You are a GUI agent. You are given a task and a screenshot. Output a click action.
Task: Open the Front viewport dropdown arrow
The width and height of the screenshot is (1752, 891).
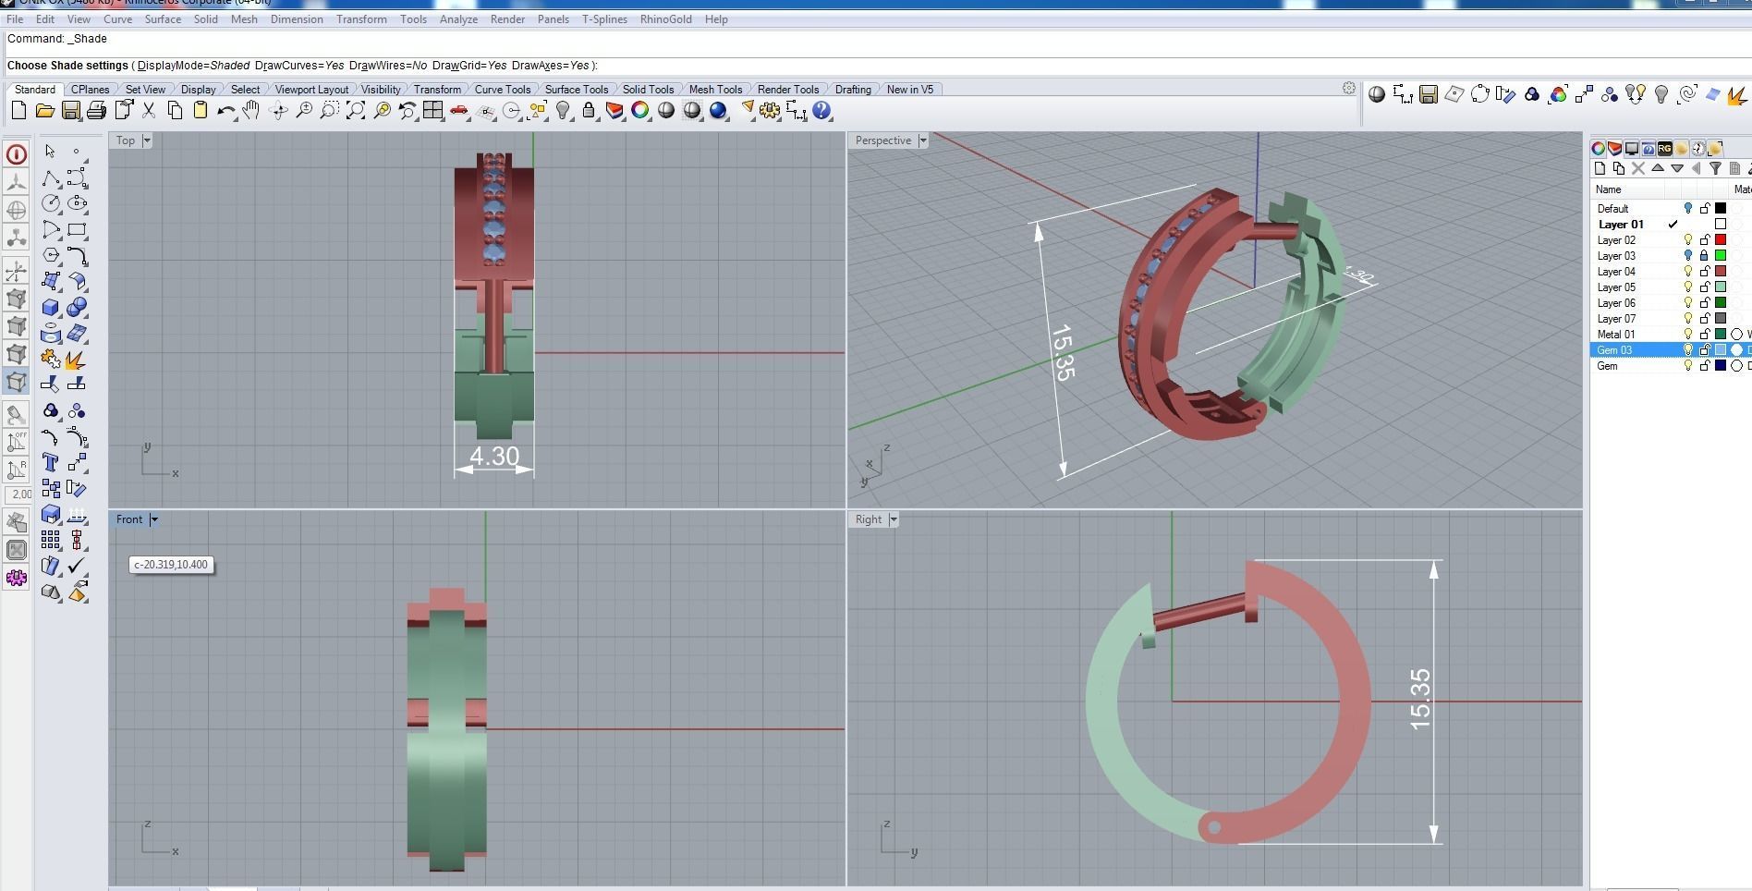[x=154, y=519]
